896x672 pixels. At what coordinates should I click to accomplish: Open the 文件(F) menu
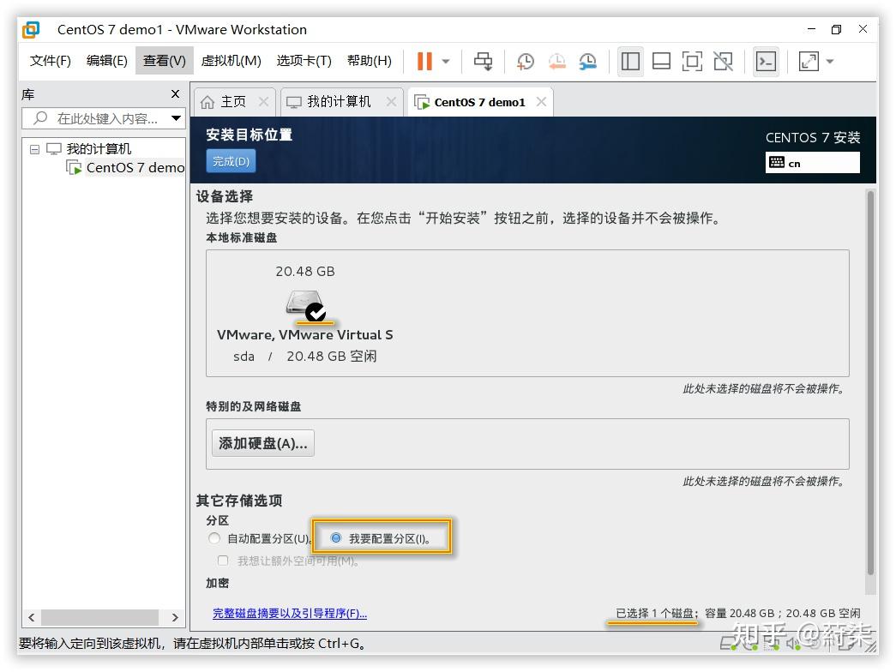[51, 61]
